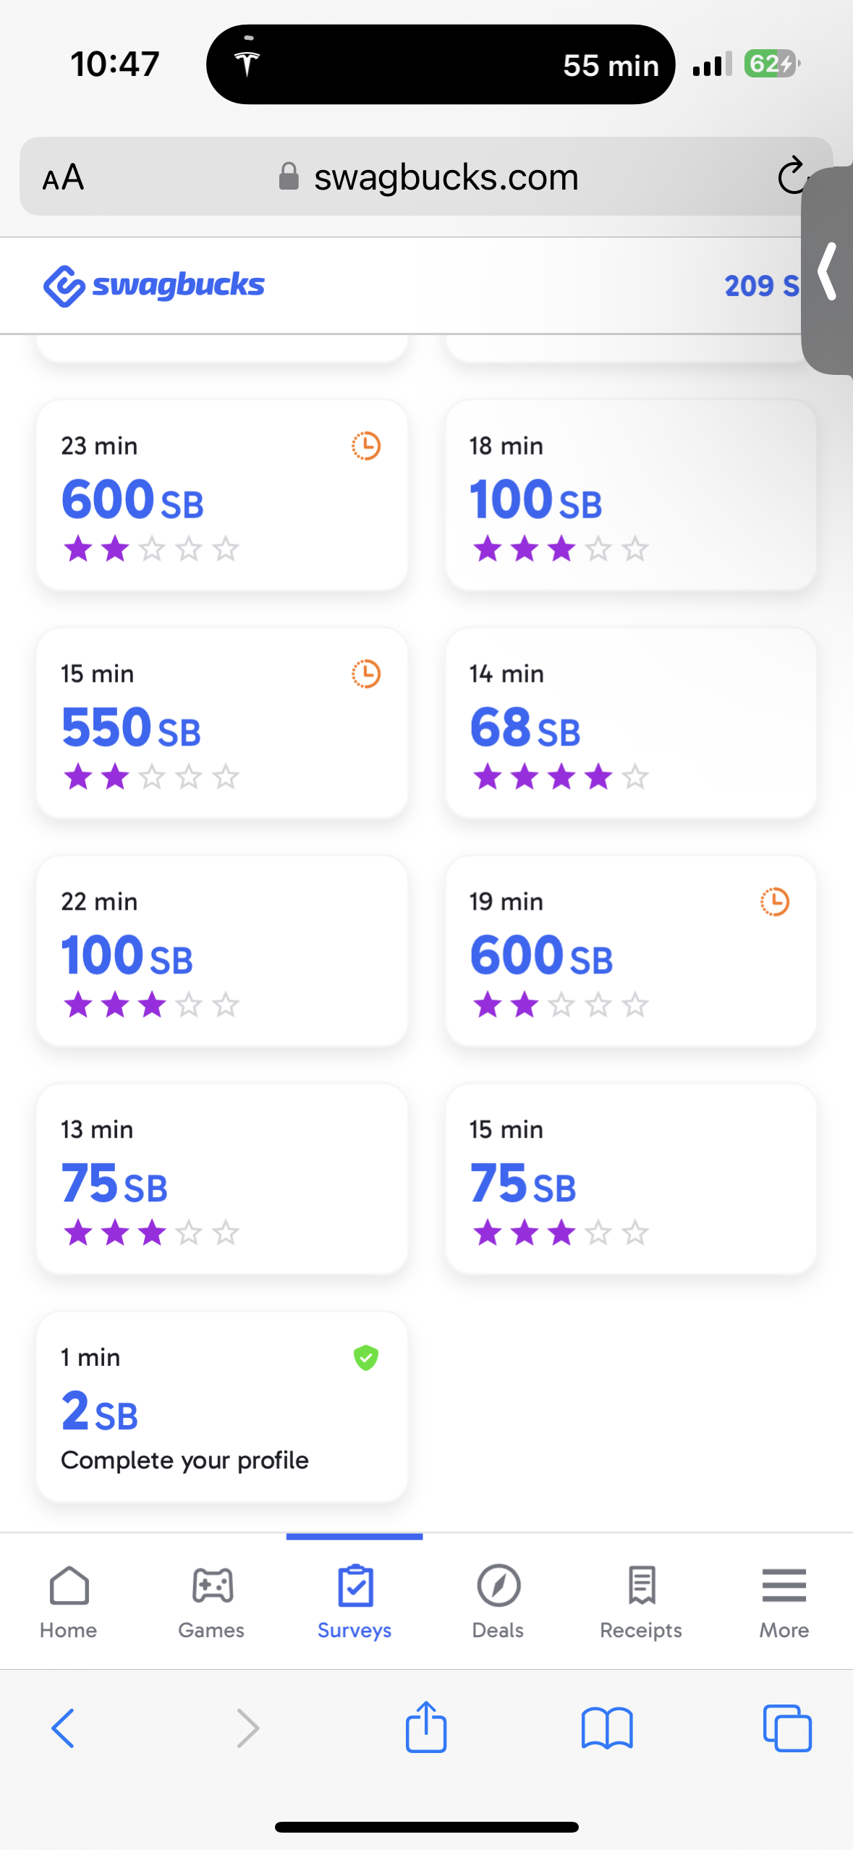Image resolution: width=853 pixels, height=1850 pixels.
Task: Show open Safari tabs
Action: pyautogui.click(x=787, y=1728)
